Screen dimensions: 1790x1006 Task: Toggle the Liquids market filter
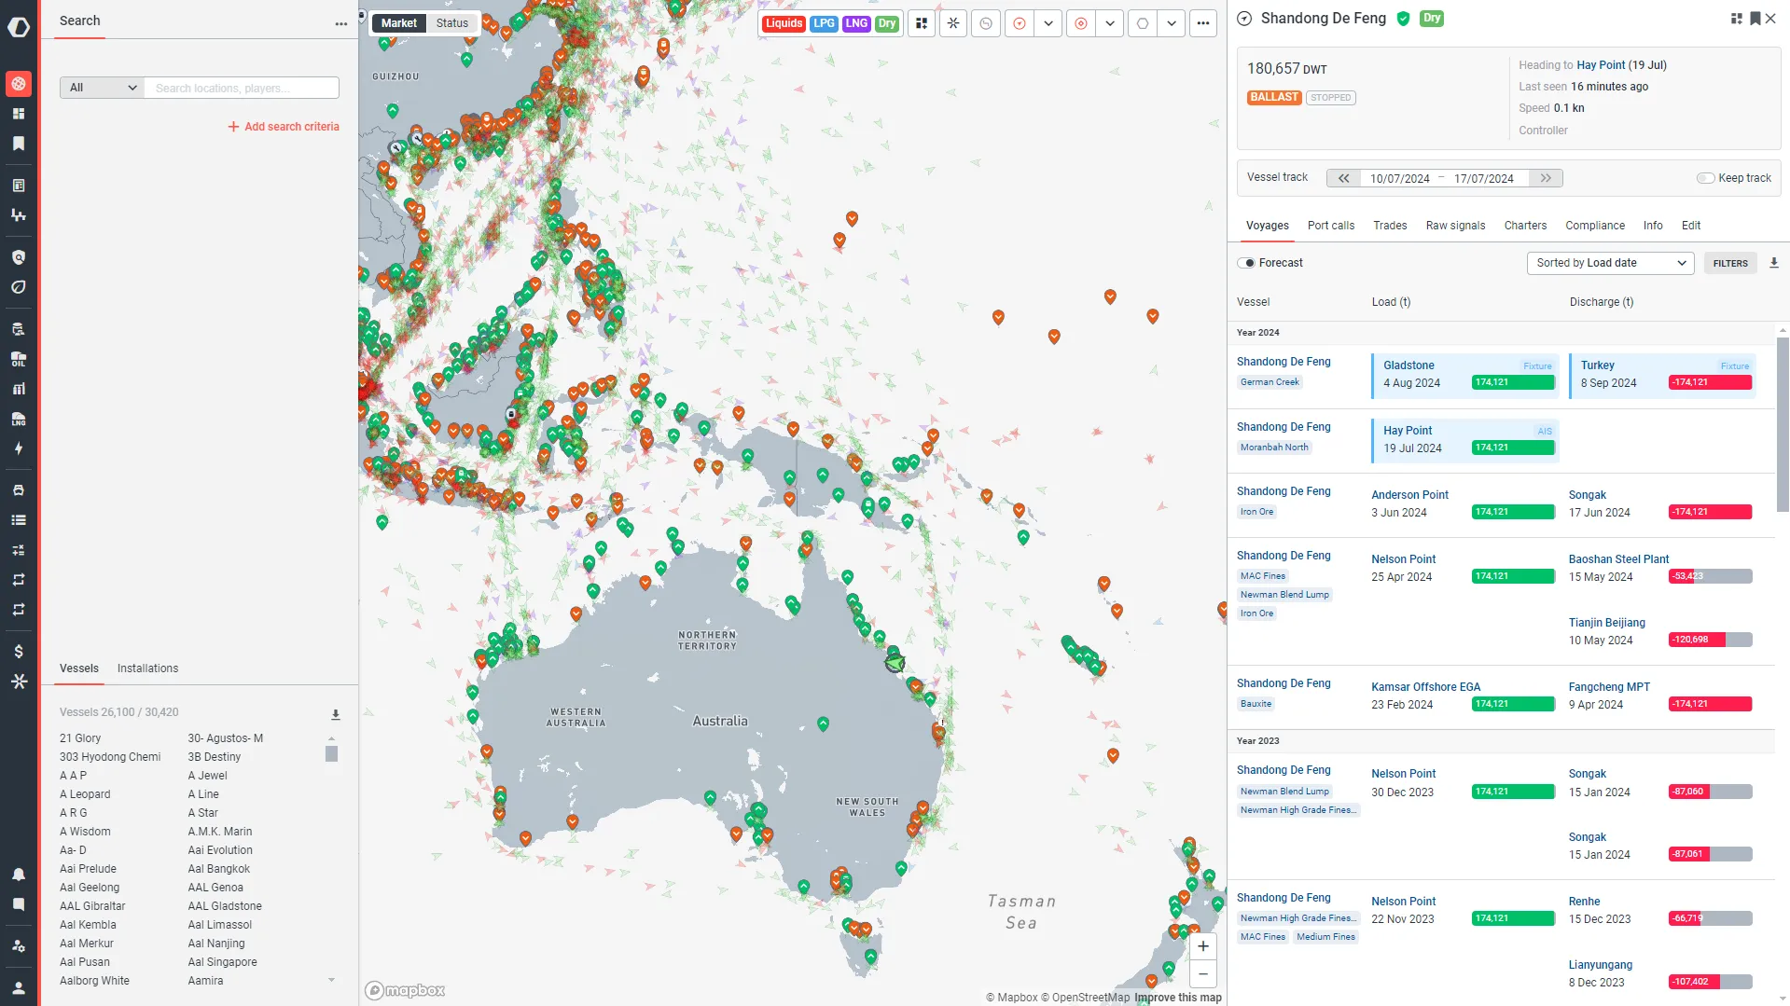(x=784, y=23)
